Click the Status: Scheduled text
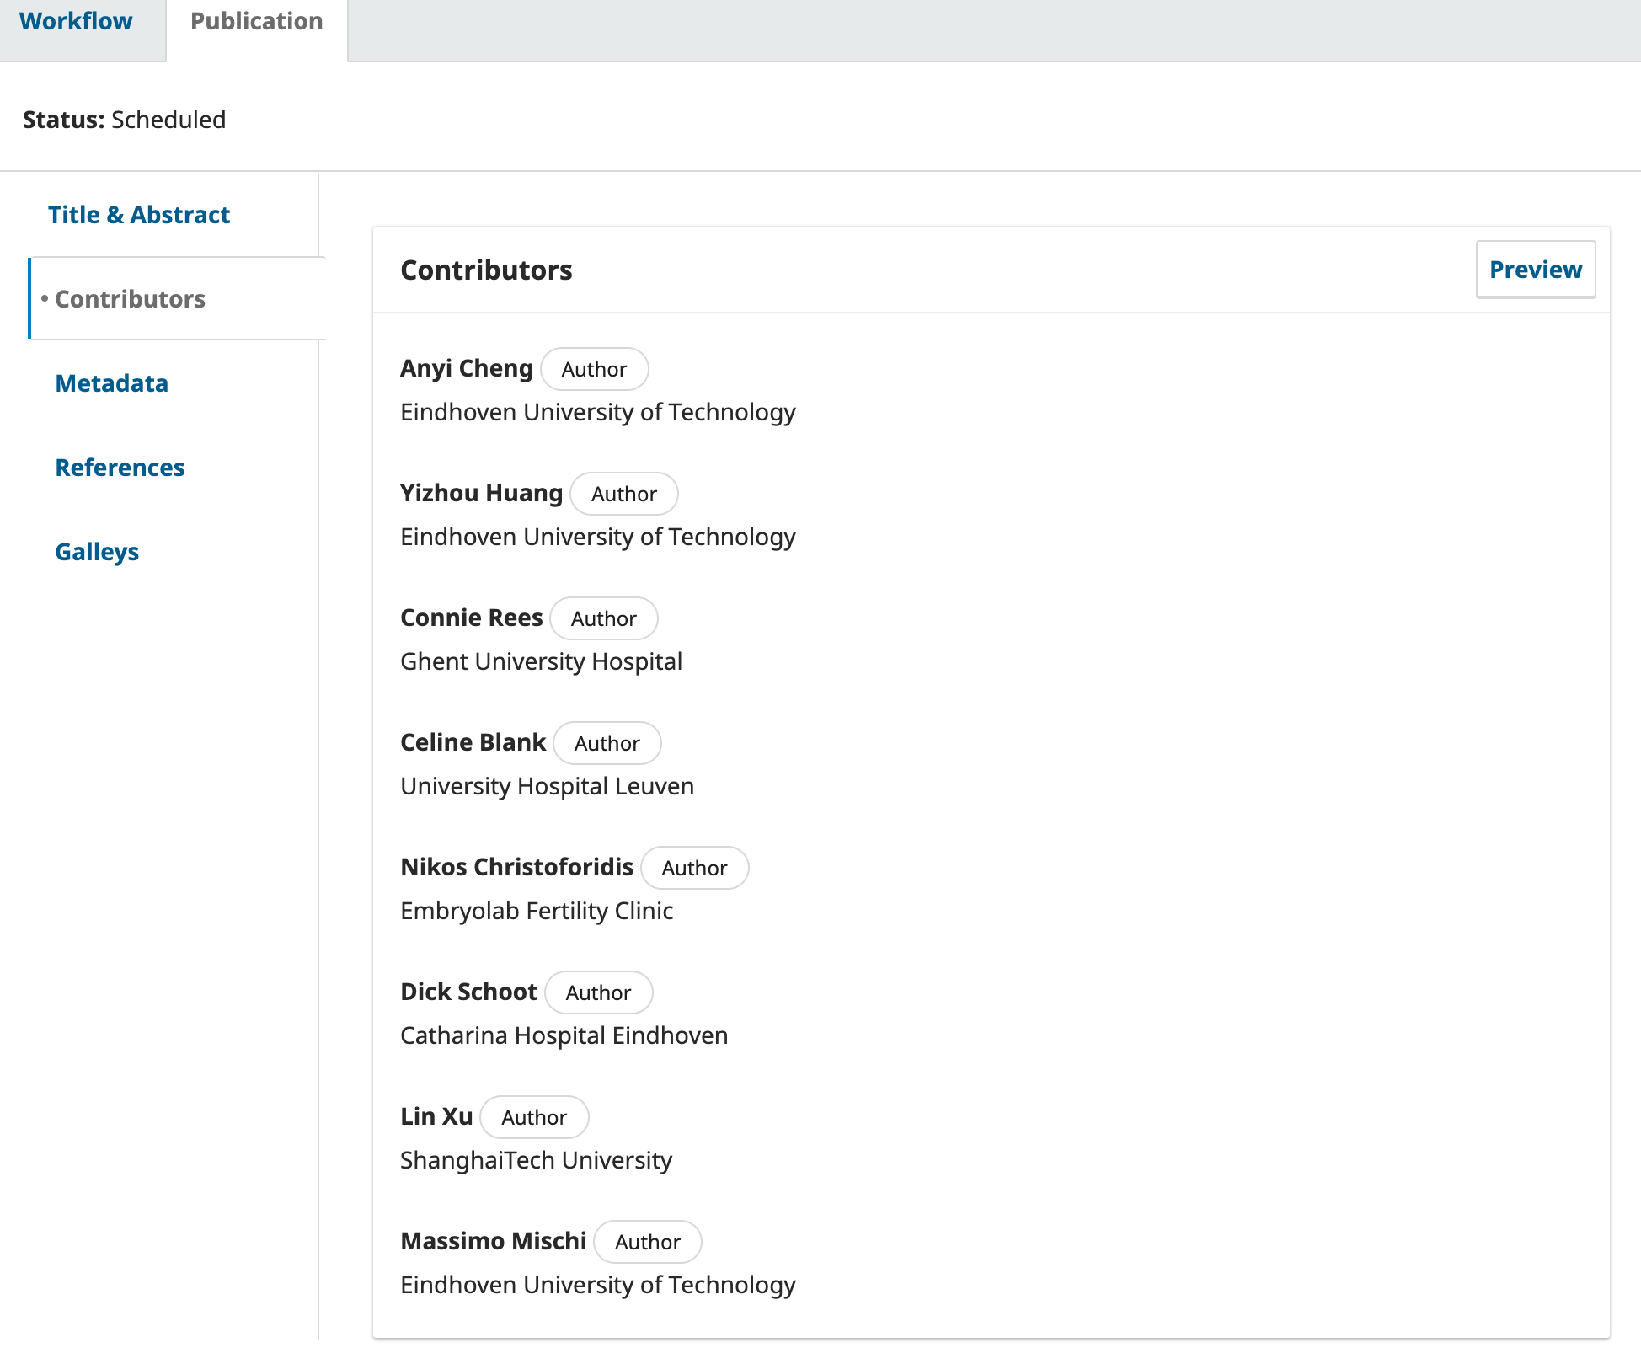The image size is (1641, 1348). tap(124, 120)
